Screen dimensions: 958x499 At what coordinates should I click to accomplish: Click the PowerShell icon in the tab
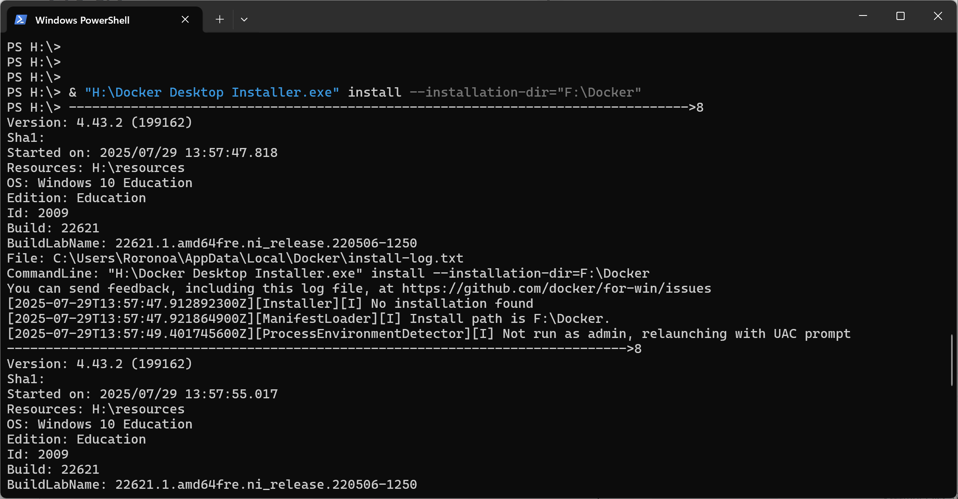(x=20, y=20)
